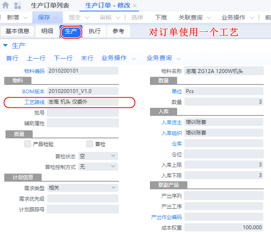Viewport: 271px width, 236px height.
Task: Go to 下一行 record
Action: click(63, 58)
